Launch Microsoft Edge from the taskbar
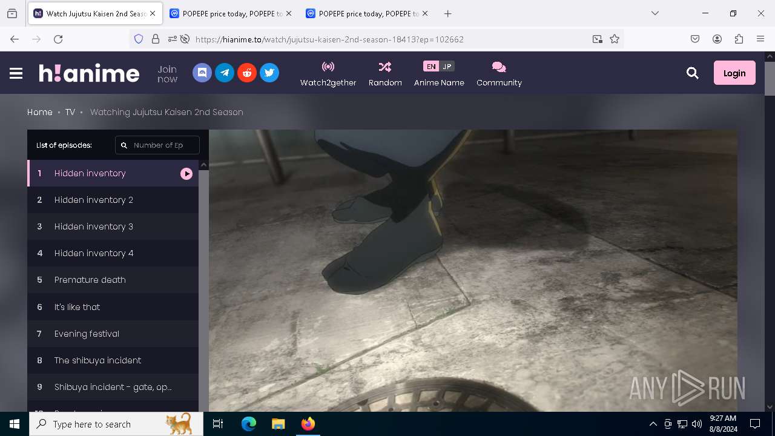The height and width of the screenshot is (436, 775). (x=249, y=424)
